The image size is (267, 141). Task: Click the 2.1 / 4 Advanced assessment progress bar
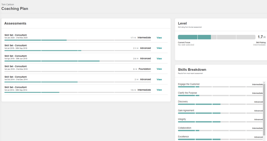pos(78,50)
